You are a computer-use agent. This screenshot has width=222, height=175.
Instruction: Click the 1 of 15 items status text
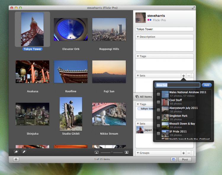click(102, 159)
